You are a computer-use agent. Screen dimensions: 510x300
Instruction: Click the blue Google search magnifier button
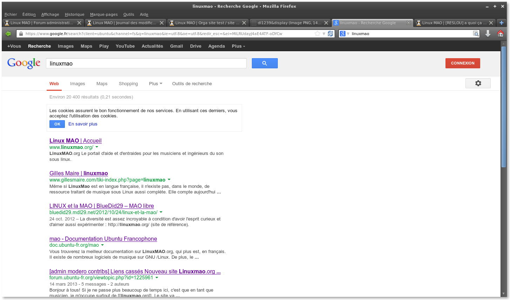(265, 63)
